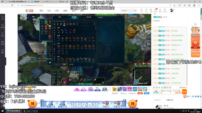Open the 客户端 client download icon
The height and width of the screenshot is (113, 202).
pyautogui.click(x=156, y=11)
